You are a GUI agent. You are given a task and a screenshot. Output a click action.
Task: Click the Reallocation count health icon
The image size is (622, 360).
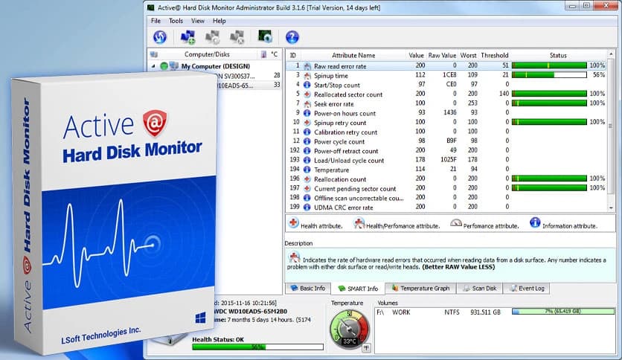[x=307, y=179]
